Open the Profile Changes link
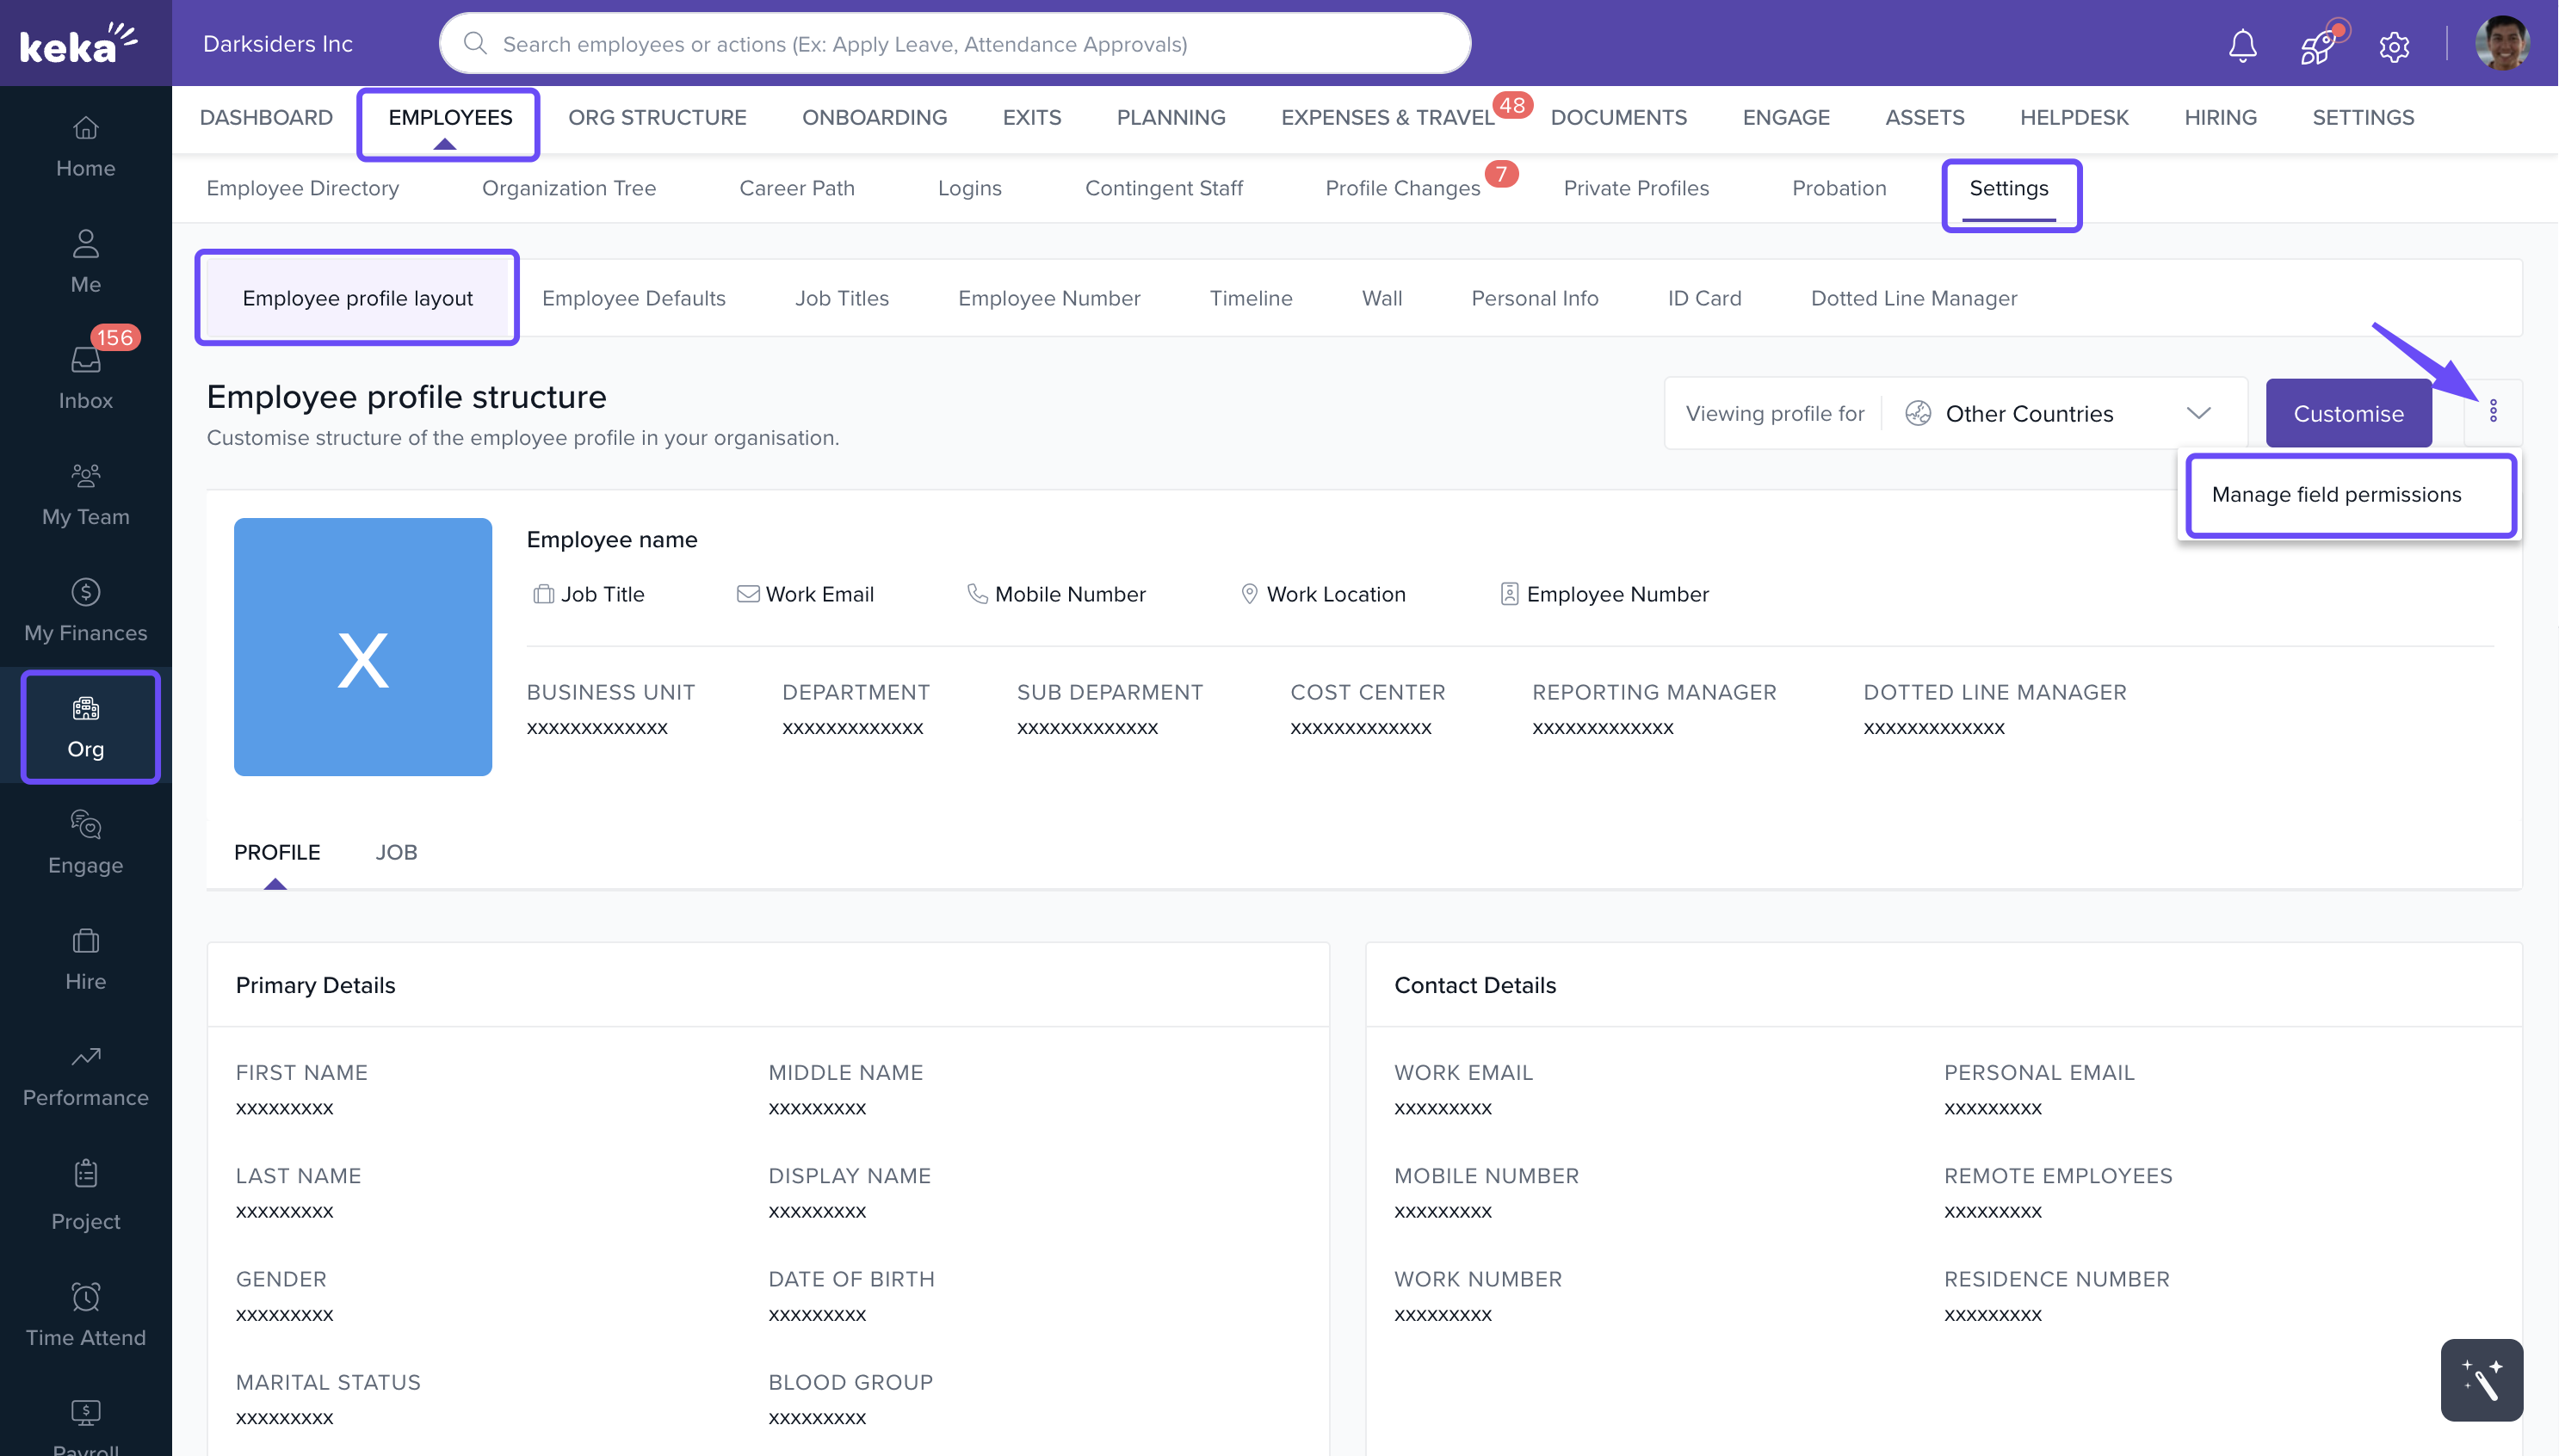 click(1402, 188)
